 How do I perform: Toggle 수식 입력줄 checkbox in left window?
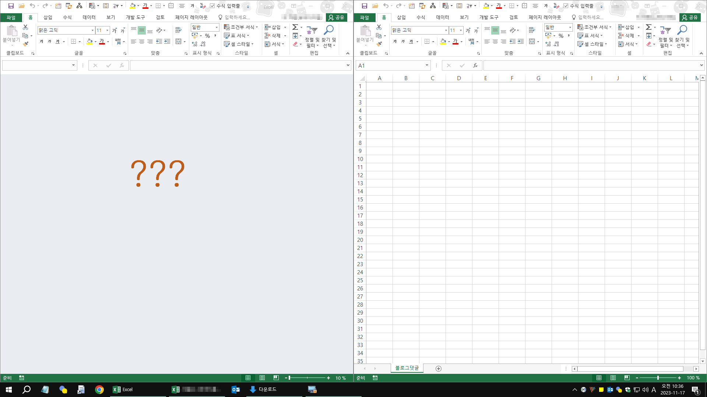coord(212,6)
